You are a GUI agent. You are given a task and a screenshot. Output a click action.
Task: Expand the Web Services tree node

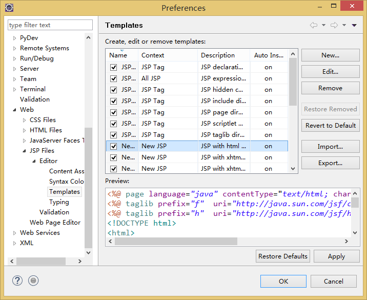click(14, 233)
